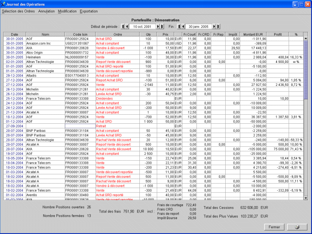
Task: Step start period date back one
Action: click(x=127, y=27)
